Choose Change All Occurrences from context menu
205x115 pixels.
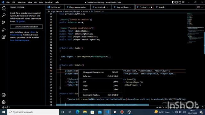point(101,72)
